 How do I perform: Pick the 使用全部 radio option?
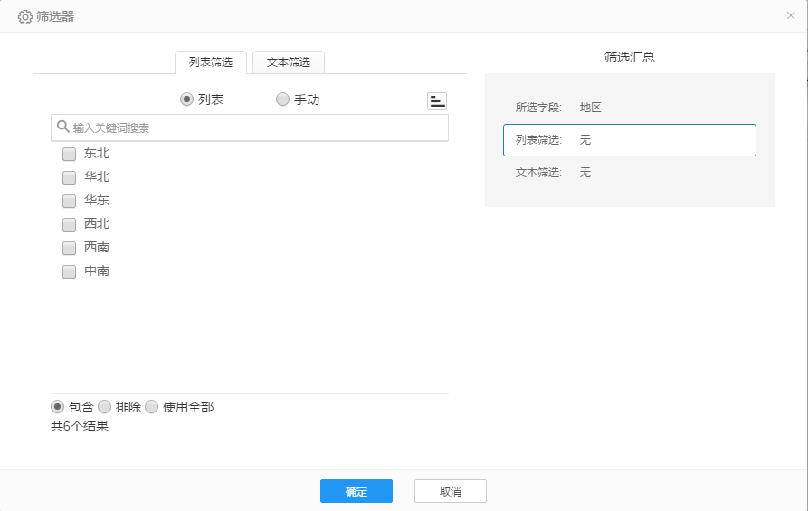coord(152,407)
